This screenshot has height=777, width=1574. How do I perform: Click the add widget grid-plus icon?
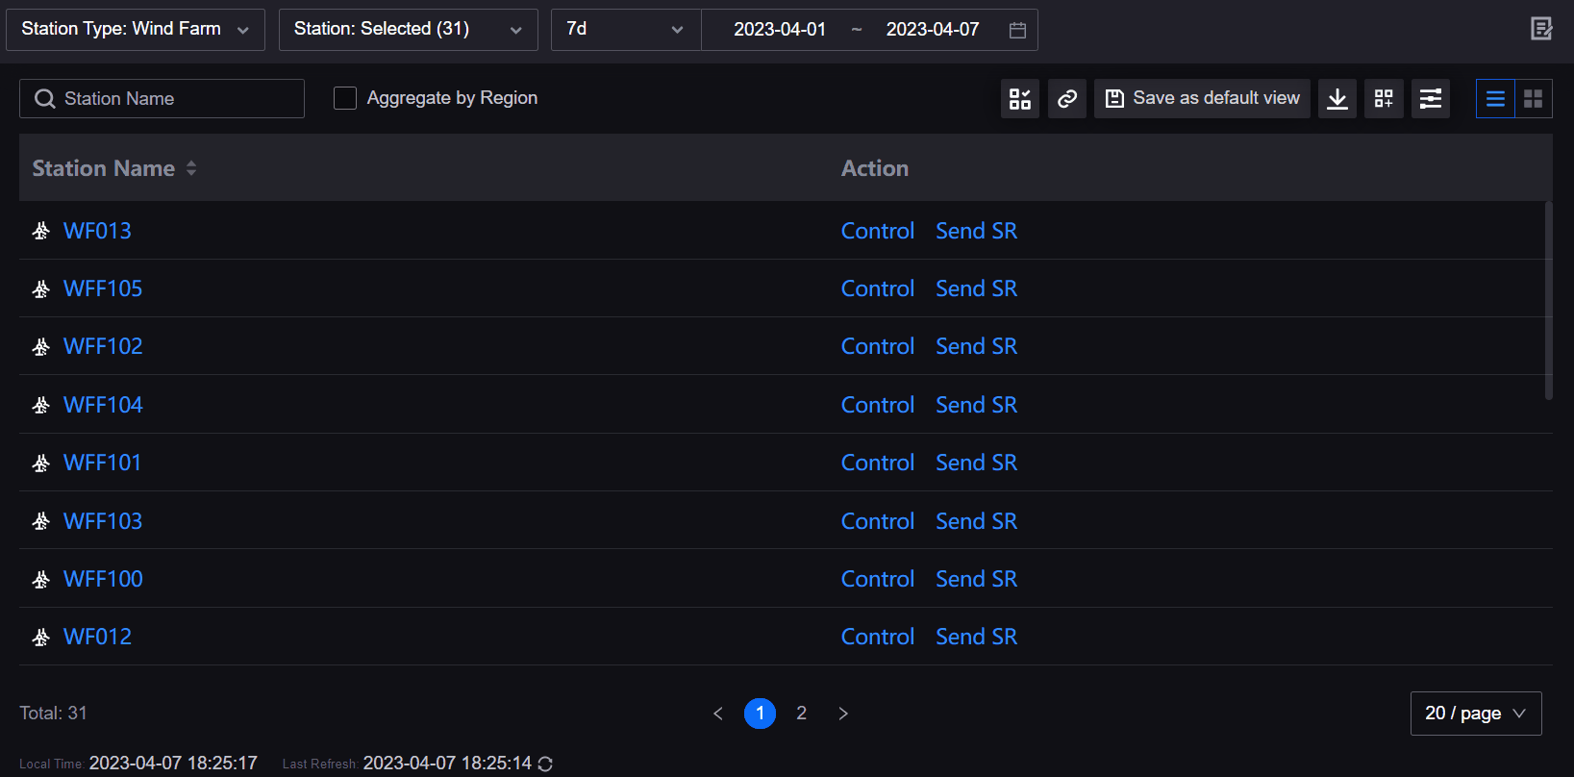(x=1384, y=98)
